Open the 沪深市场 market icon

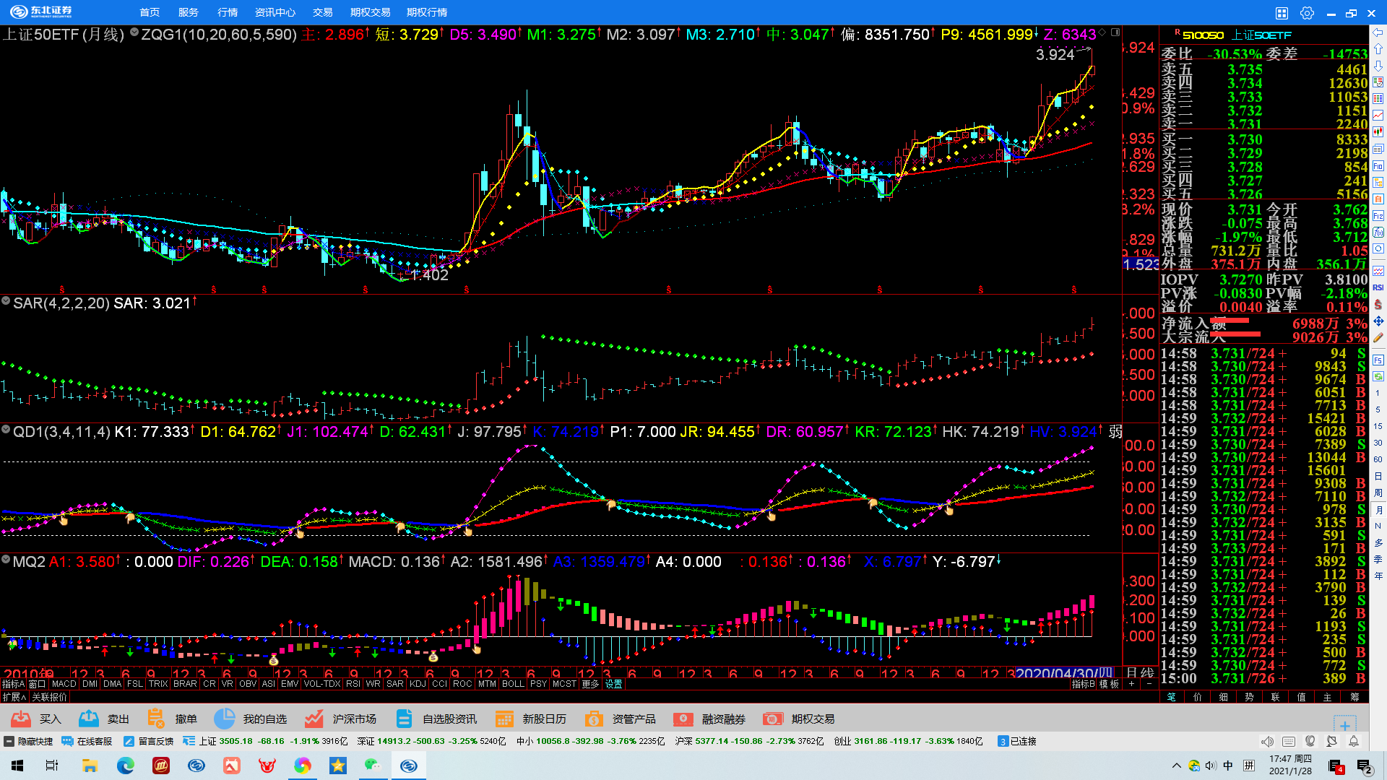coord(314,719)
